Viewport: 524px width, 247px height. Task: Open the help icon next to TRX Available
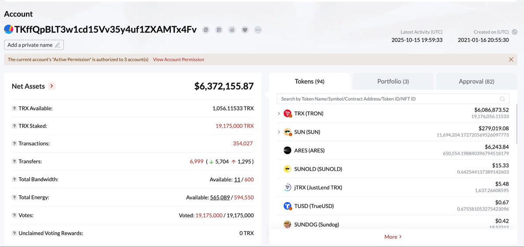pyautogui.click(x=14, y=108)
